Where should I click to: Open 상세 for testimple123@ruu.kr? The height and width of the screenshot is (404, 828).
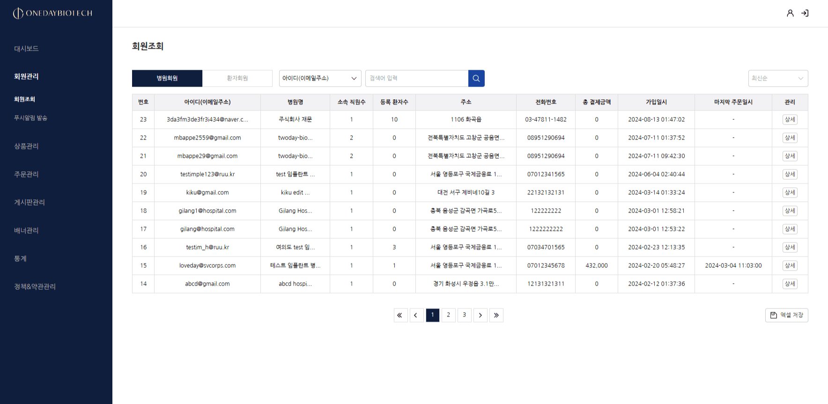[790, 174]
